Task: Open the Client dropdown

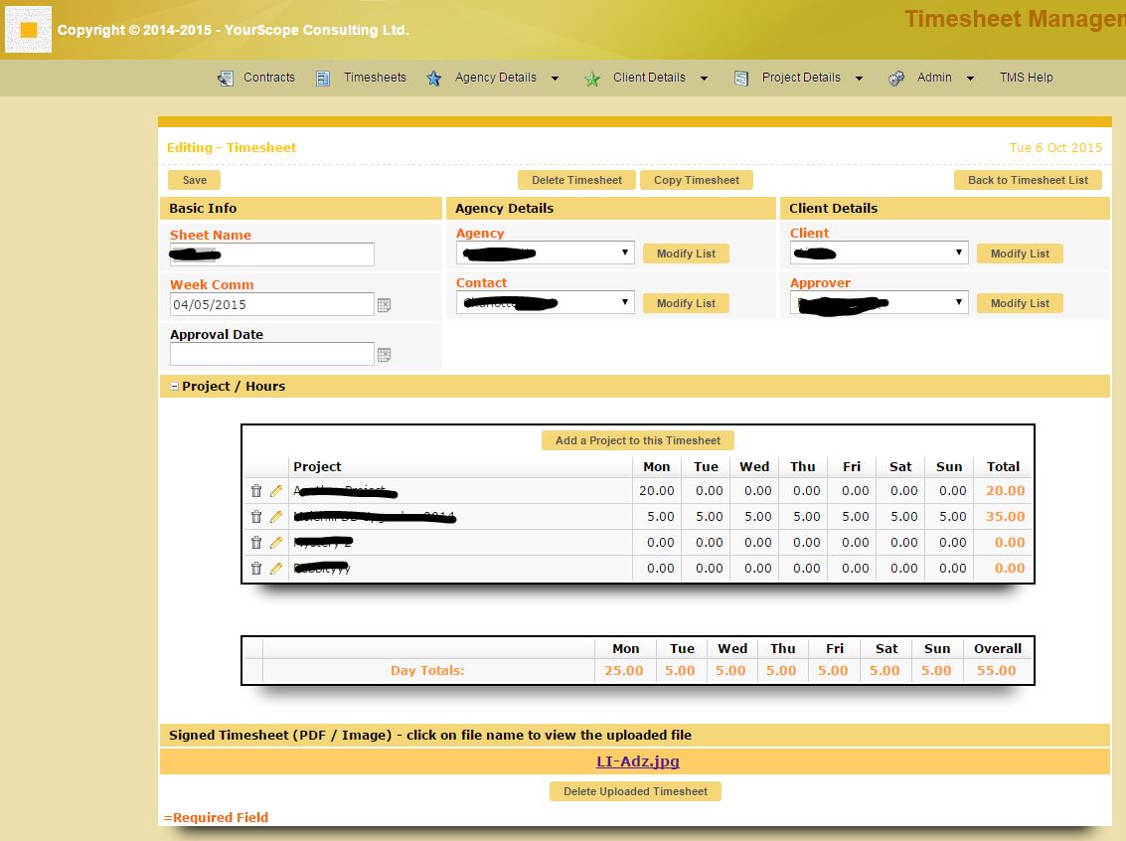Action: 879,252
